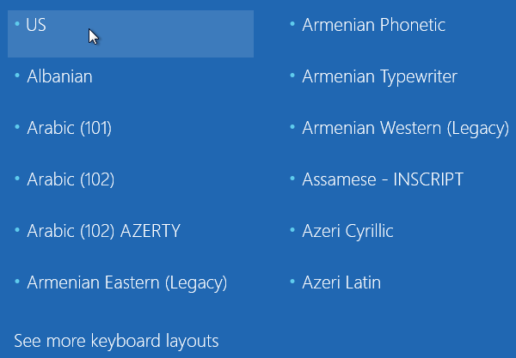Viewport: 516px width, 358px height.
Task: Click the bullet dot beside US
Action: click(18, 23)
